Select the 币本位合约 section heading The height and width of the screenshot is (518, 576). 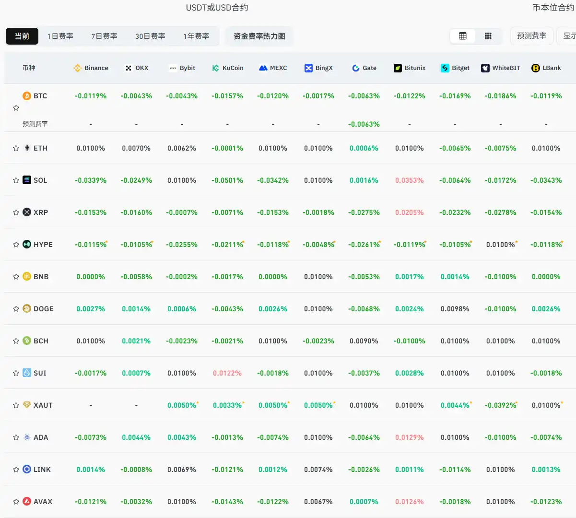(x=553, y=8)
